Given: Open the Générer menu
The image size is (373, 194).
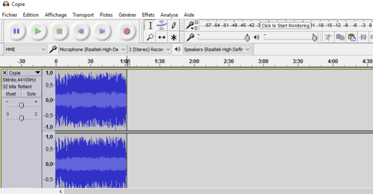Looking at the screenshot, I should point(127,15).
